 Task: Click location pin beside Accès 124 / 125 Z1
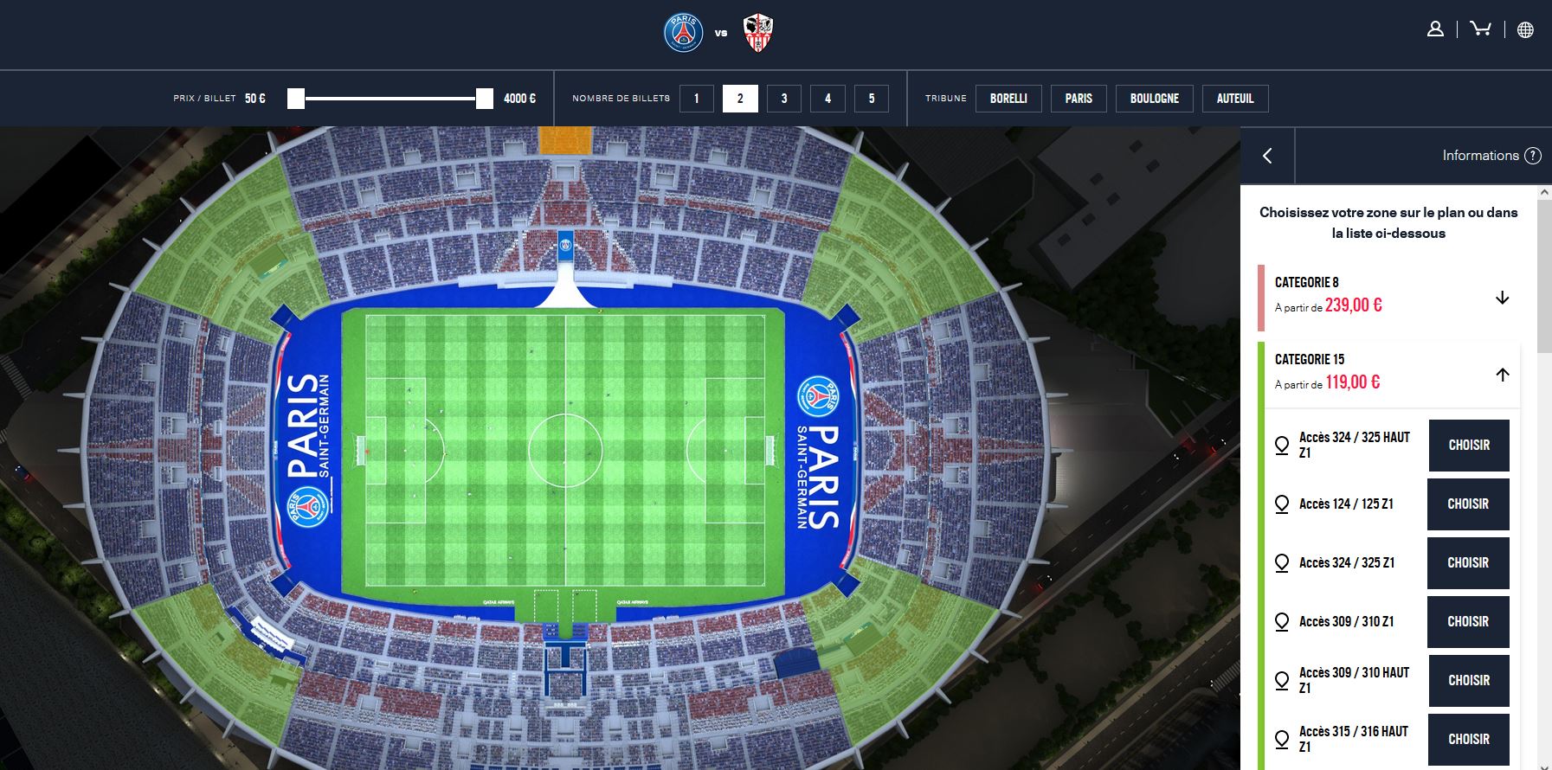pyautogui.click(x=1282, y=504)
